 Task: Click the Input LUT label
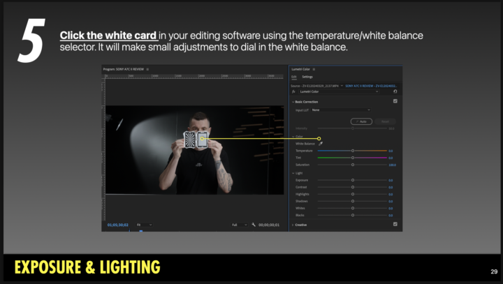(302, 110)
